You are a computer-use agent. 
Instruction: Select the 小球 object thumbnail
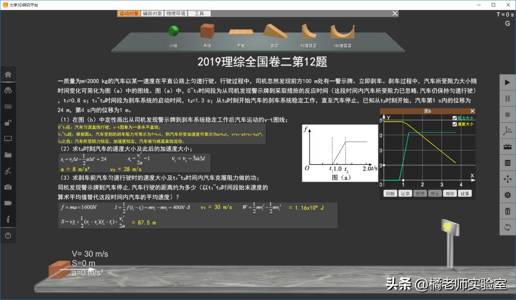173,31
